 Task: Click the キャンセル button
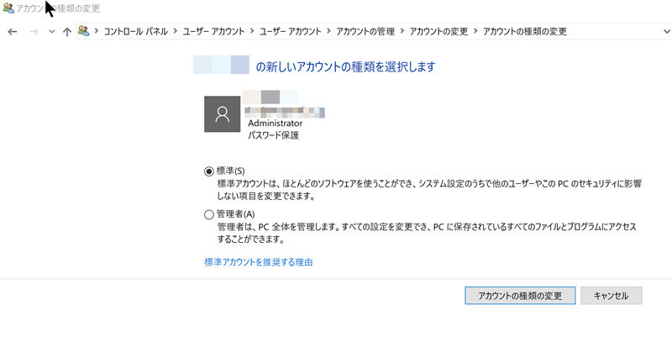(612, 296)
